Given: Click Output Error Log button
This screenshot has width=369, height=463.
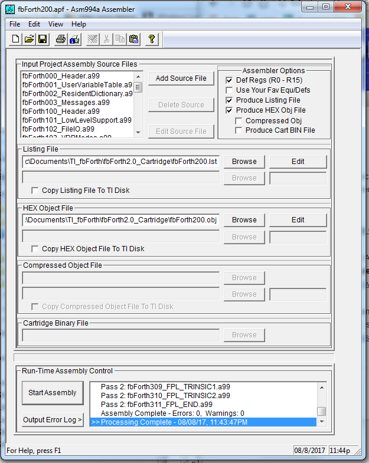Looking at the screenshot, I should [x=53, y=420].
